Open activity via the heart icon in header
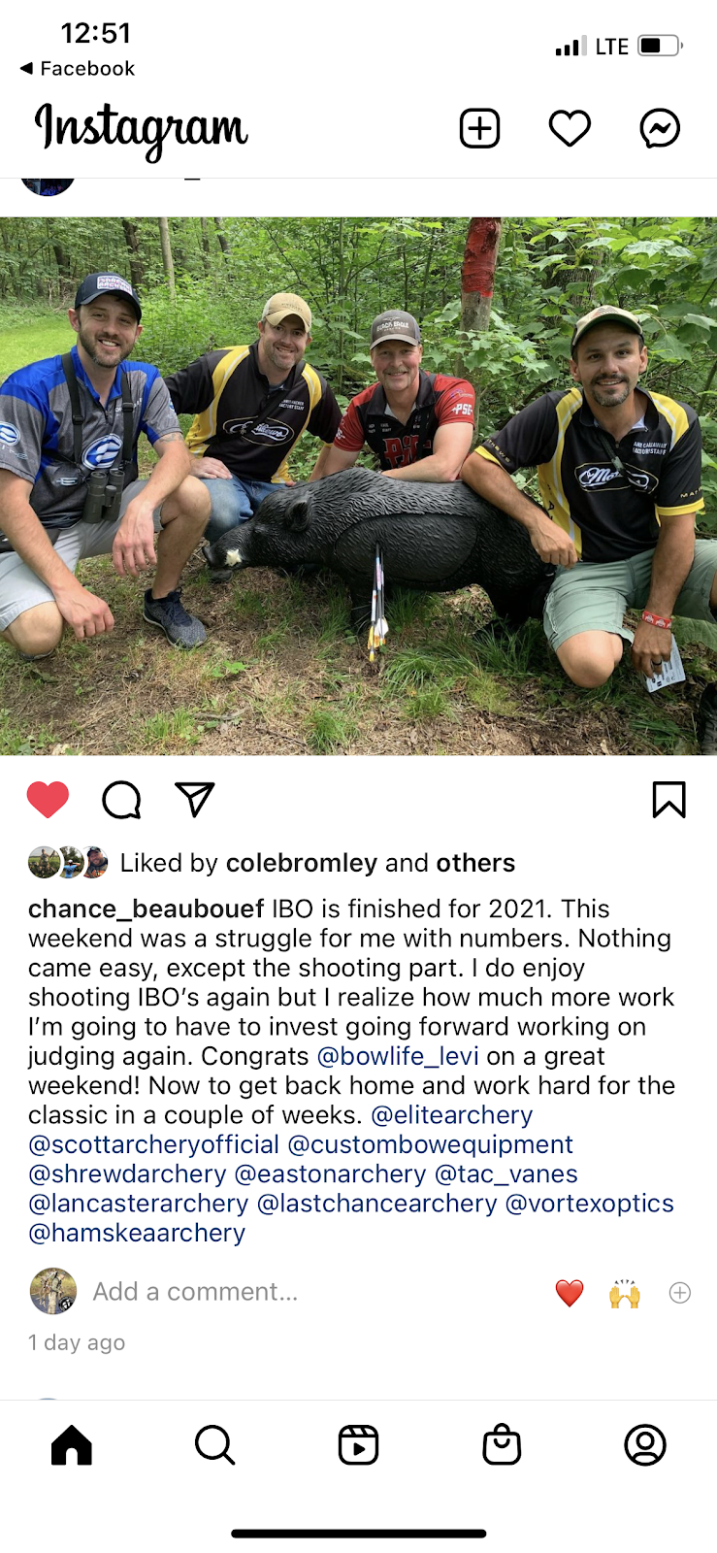The height and width of the screenshot is (1553, 717). pos(570,128)
